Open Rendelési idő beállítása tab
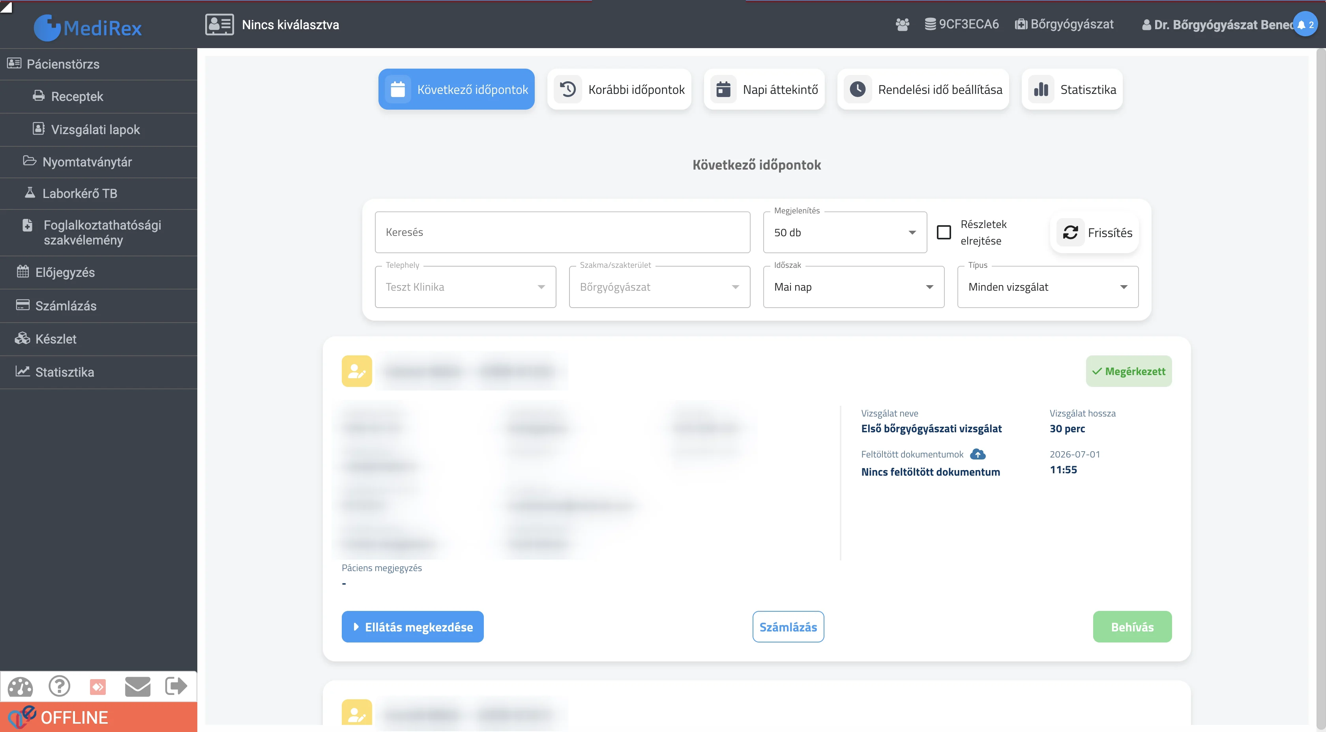This screenshot has height=732, width=1326. pos(923,90)
